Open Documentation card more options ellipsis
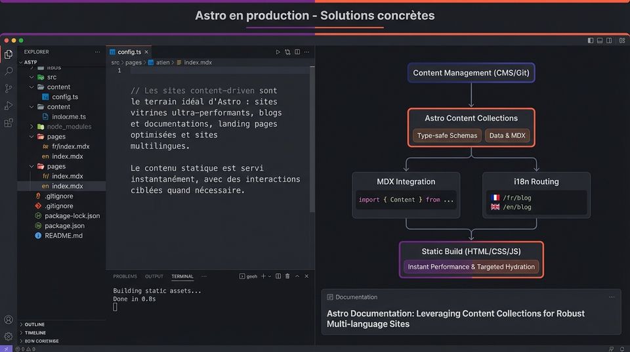The width and height of the screenshot is (630, 352). (x=612, y=297)
